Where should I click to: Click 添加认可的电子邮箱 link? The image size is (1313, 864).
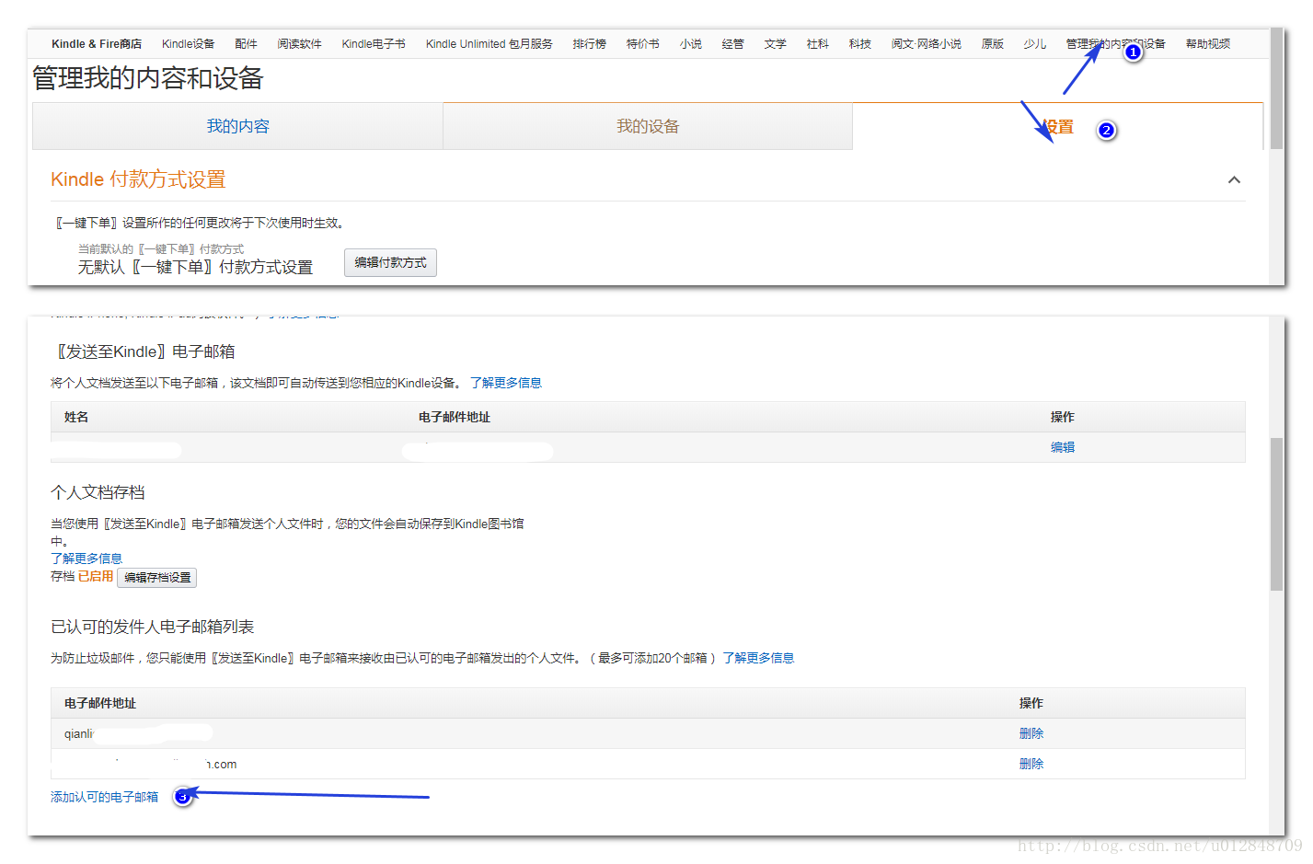tap(104, 797)
